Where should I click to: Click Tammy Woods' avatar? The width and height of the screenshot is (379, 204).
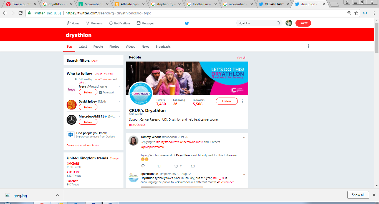[133, 140]
